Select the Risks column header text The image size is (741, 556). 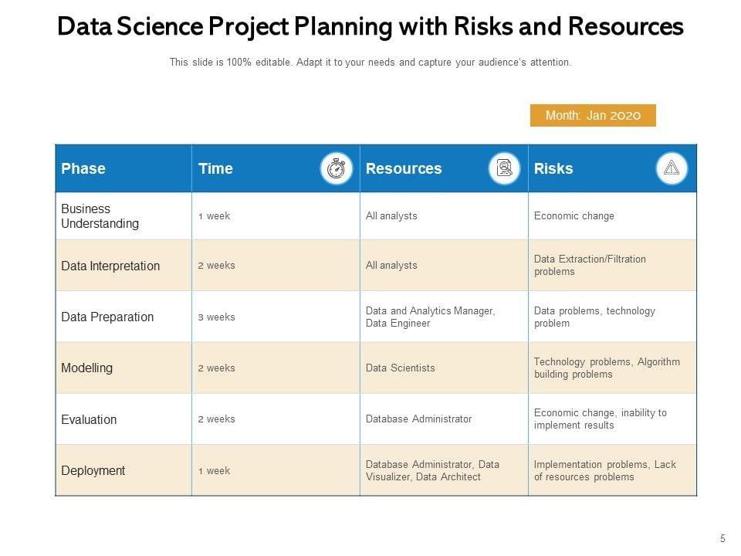(553, 168)
